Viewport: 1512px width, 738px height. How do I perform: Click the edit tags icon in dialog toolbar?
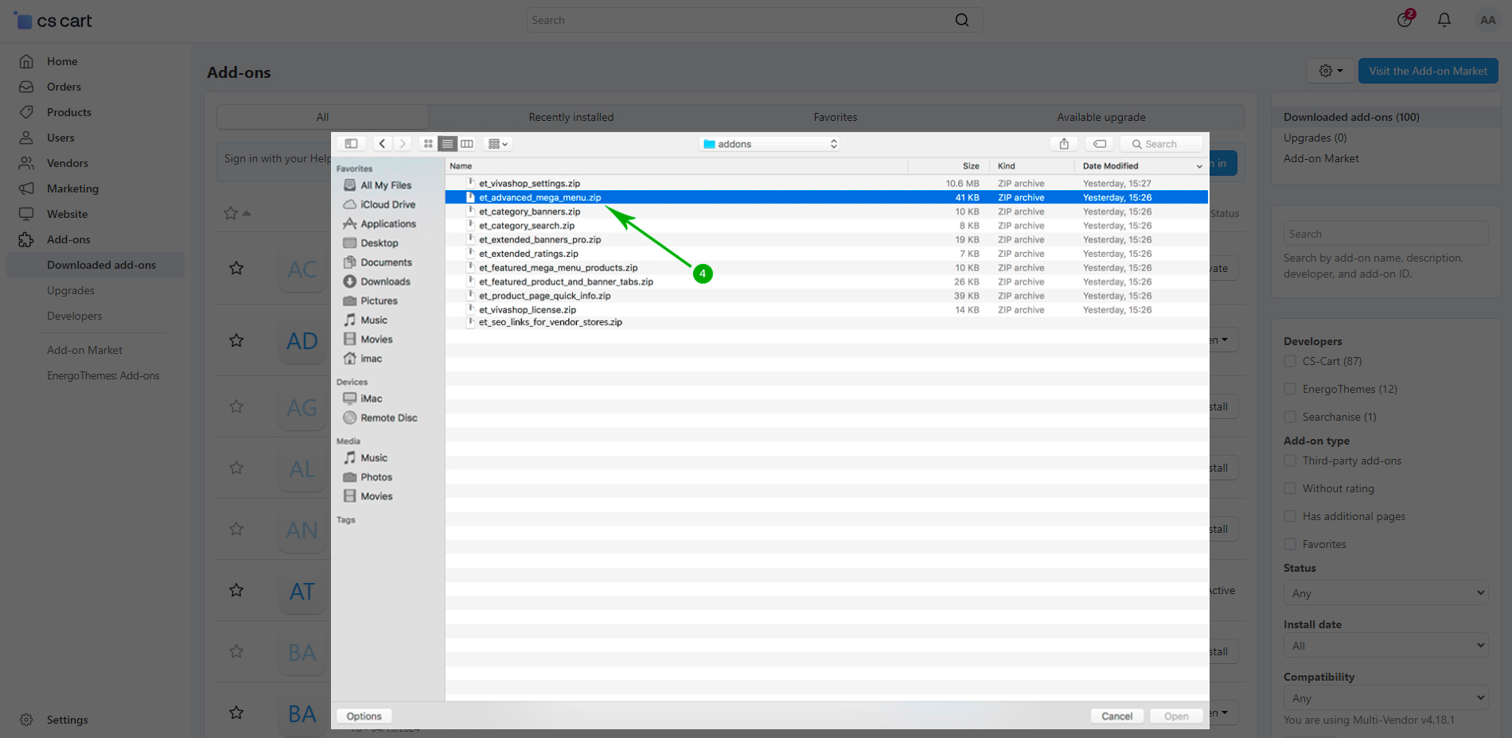pyautogui.click(x=1099, y=144)
